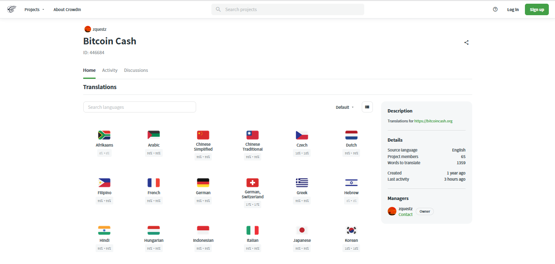Open Hungarian flag icon

(154, 230)
